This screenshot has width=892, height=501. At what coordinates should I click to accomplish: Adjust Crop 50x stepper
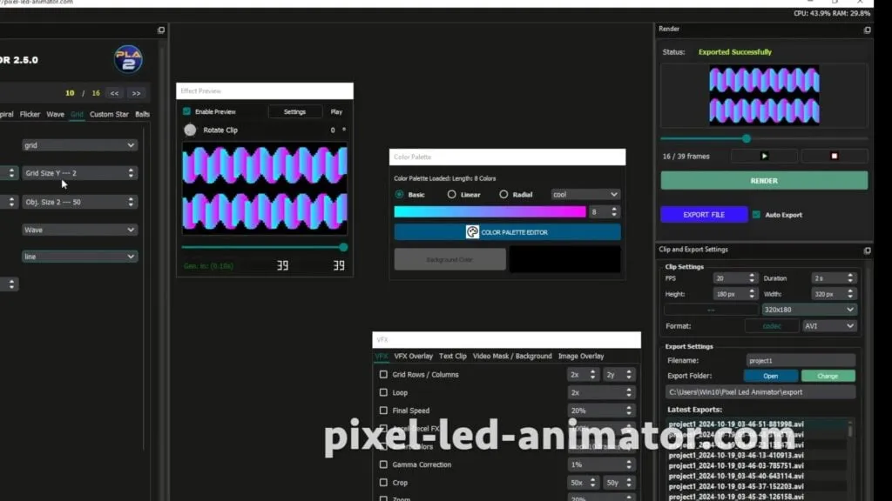[592, 482]
